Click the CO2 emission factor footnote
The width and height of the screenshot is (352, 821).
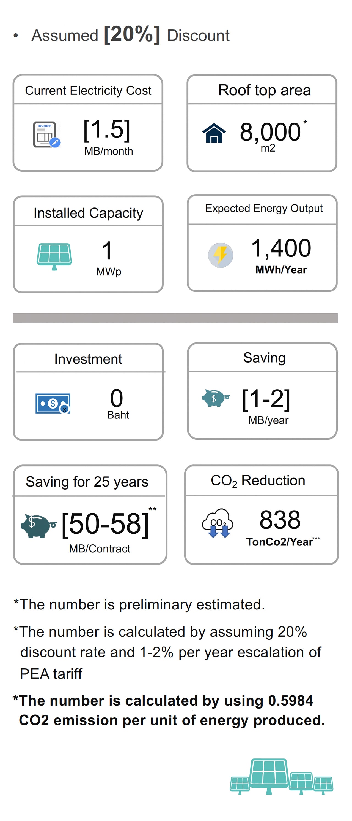(169, 711)
